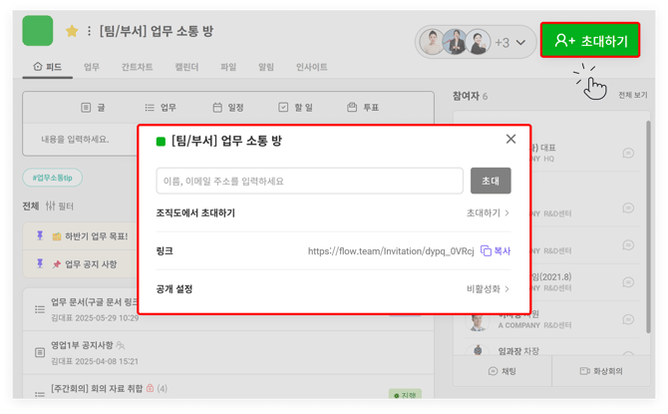Open the three-dot project menu next to the star
Screen dimensions: 668x414
click(89, 32)
